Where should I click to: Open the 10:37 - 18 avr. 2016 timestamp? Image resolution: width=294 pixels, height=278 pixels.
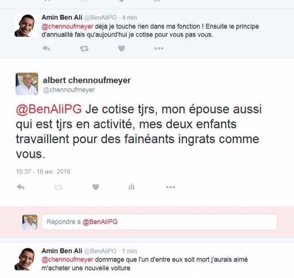pos(43,171)
